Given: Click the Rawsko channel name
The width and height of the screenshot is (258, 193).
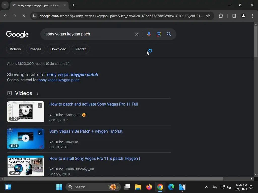Looking at the screenshot, I should pyautogui.click(x=72, y=142).
